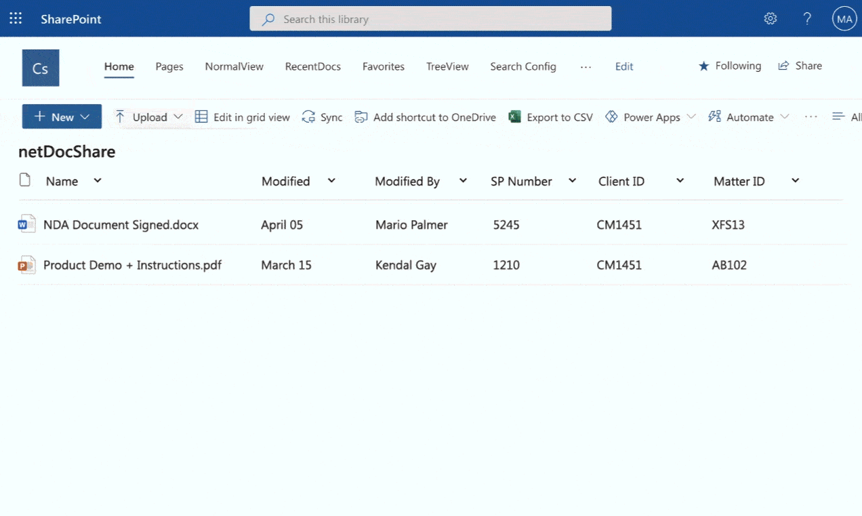Click the PowerPoint icon for Product Demo
Image resolution: width=862 pixels, height=516 pixels.
[x=26, y=265]
